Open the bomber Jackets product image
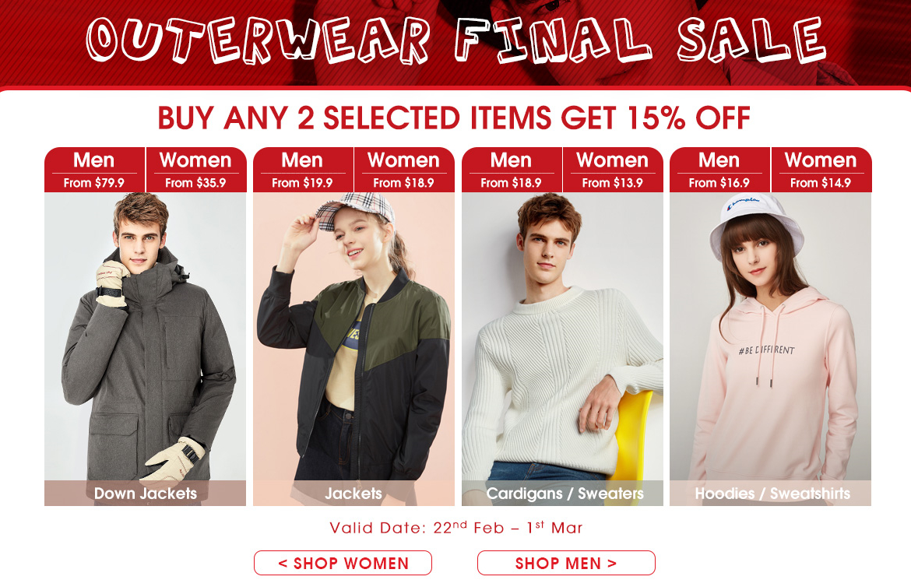Viewport: 911px width, 587px height. (353, 337)
